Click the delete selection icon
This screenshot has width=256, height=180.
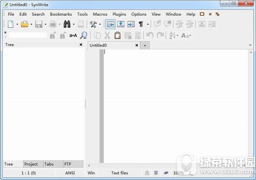pos(128,35)
